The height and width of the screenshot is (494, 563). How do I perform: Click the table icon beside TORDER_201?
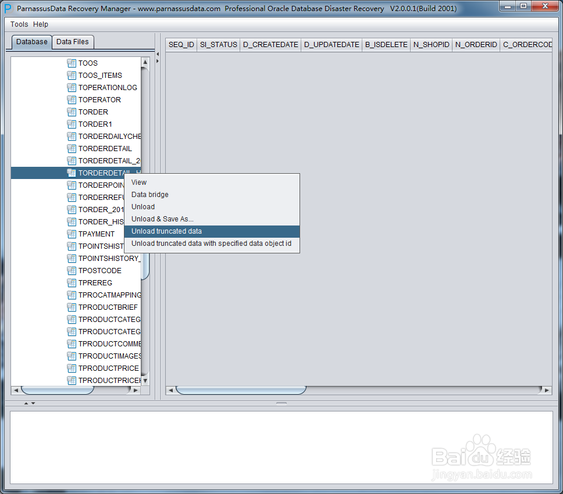(x=72, y=209)
